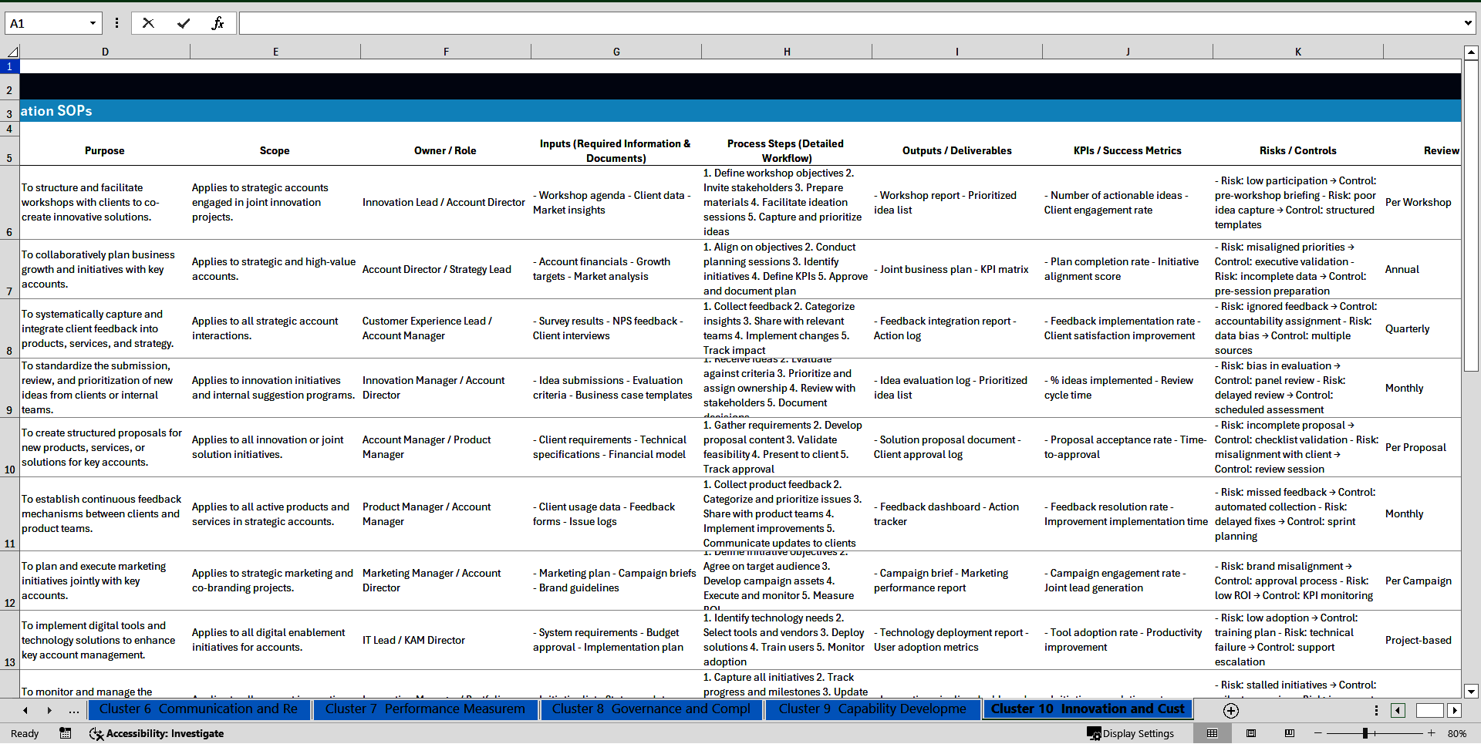Screen dimensions: 1481x744
Task: Switch to Page Layout view
Action: [1251, 733]
